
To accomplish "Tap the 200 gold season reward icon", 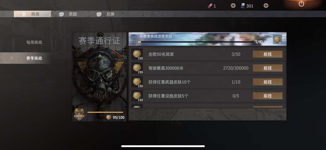I will [277, 39].
